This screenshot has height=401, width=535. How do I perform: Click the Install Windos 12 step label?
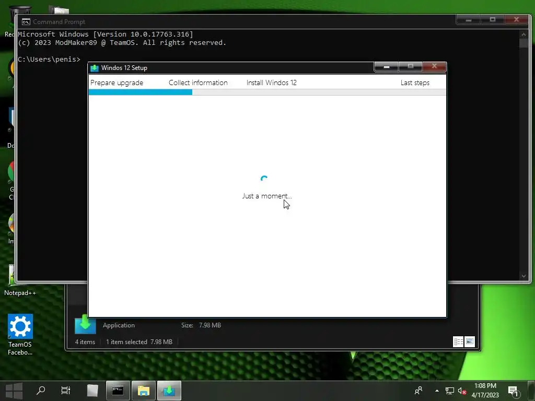[272, 83]
